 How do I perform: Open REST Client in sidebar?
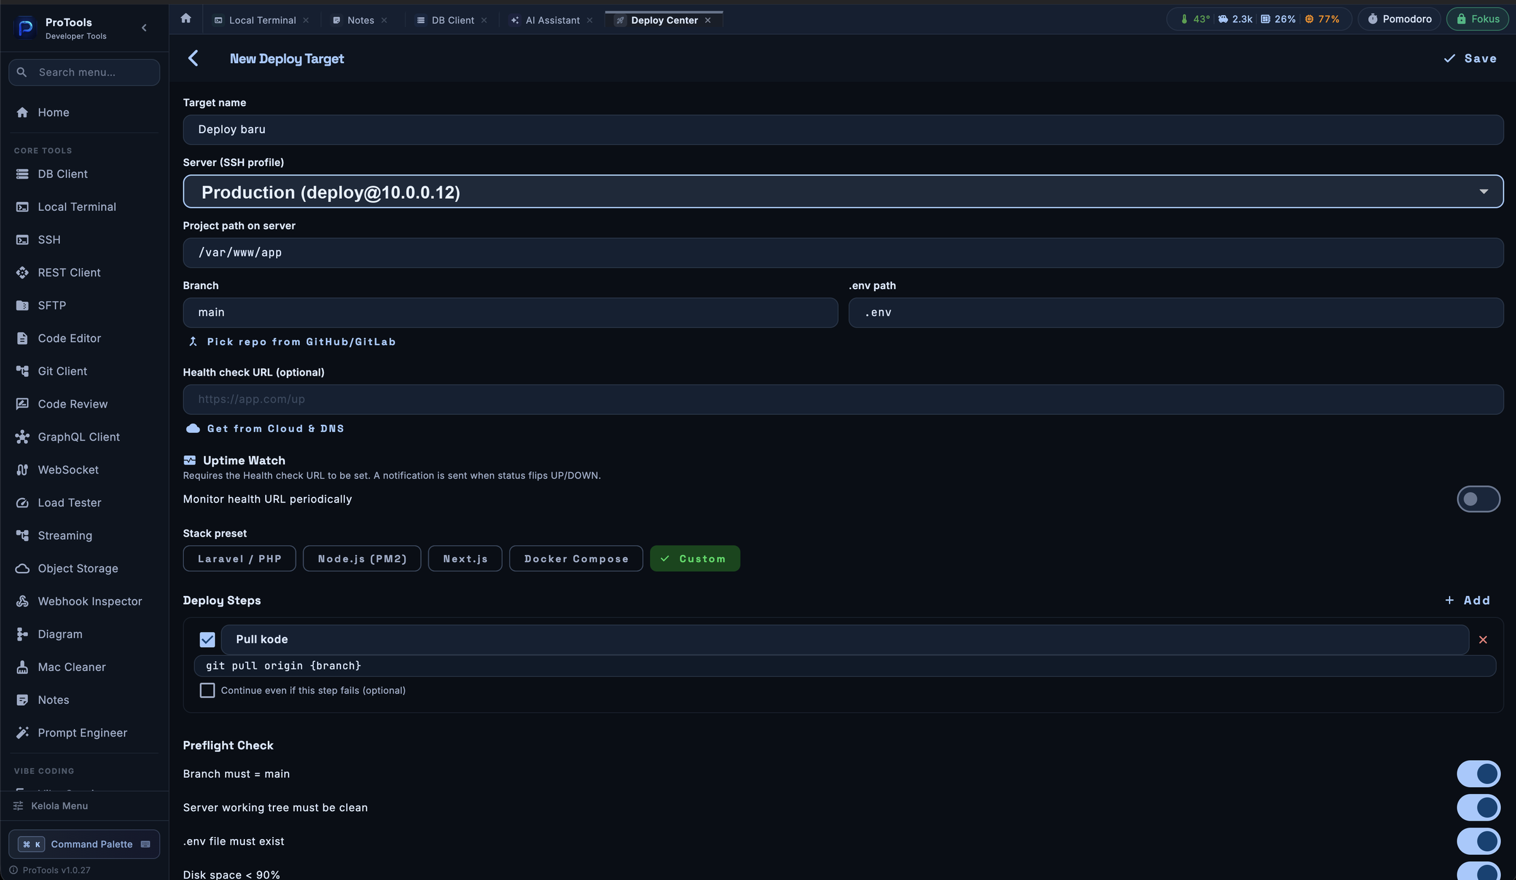tap(84, 272)
